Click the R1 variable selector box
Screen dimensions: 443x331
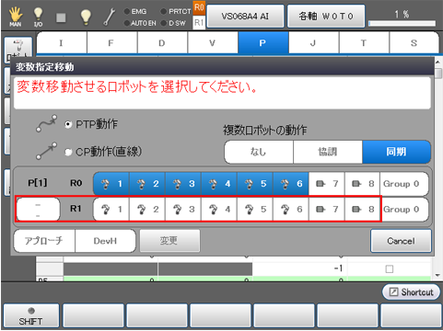click(38, 210)
